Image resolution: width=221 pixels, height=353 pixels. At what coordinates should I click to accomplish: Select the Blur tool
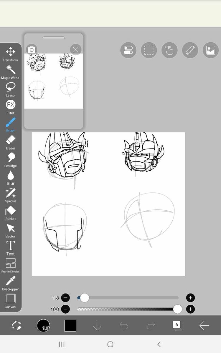10,178
